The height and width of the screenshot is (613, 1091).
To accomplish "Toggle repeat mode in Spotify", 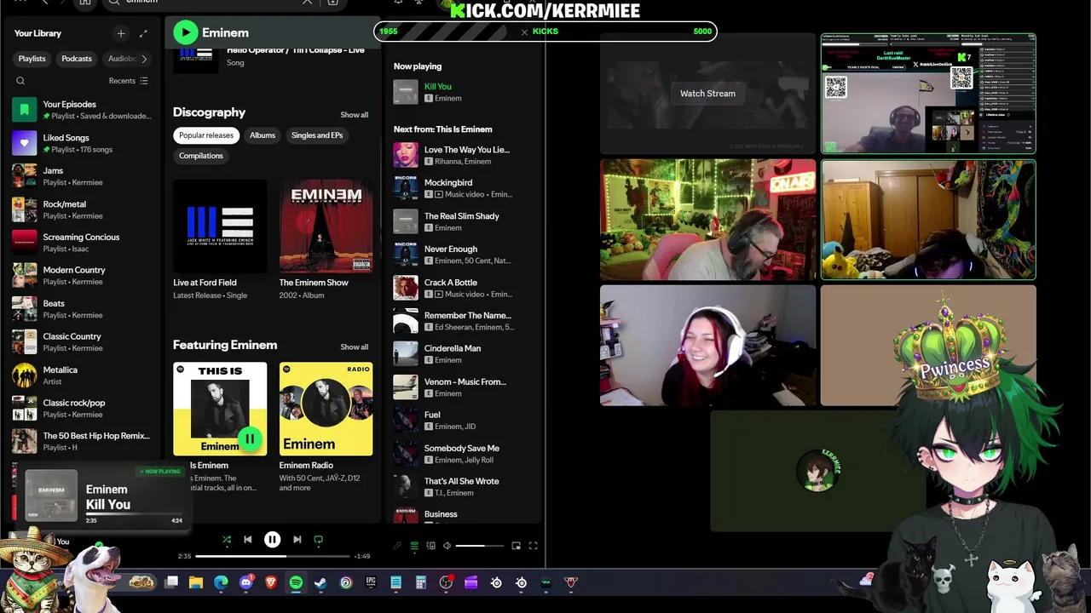I will (x=319, y=540).
